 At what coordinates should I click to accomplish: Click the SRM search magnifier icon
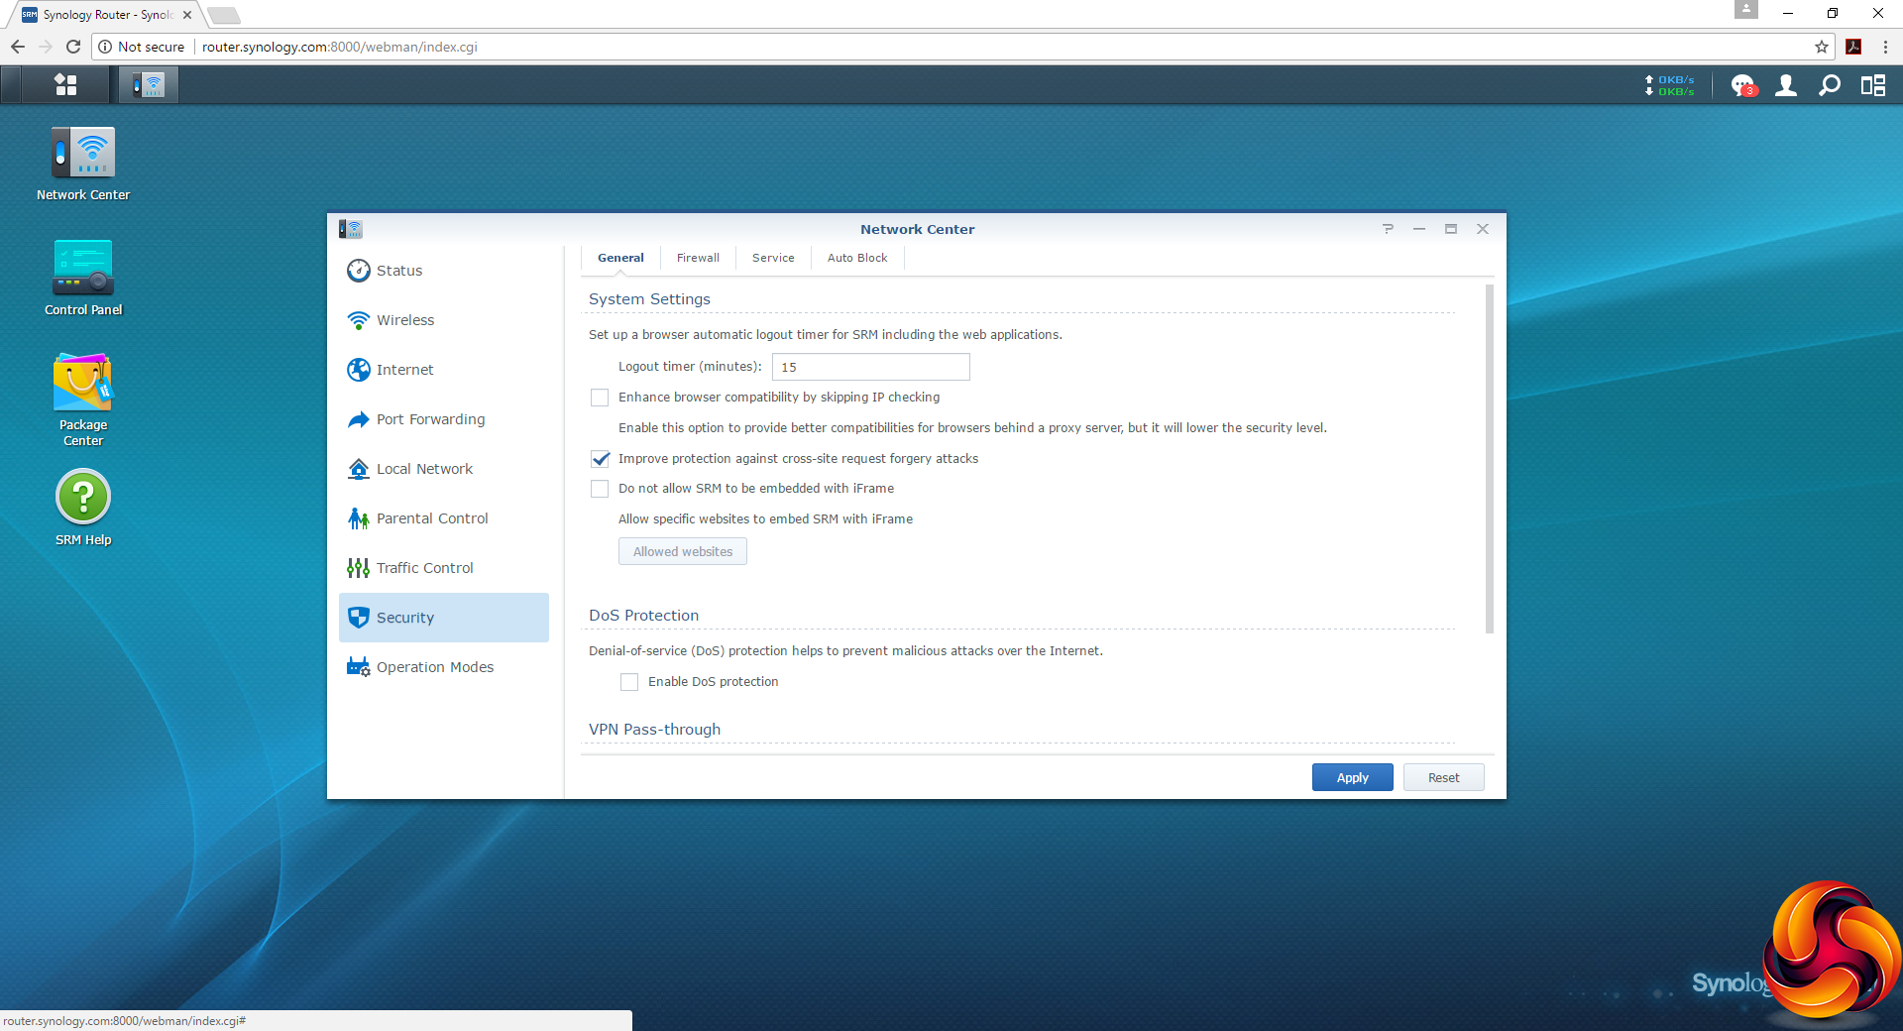1830,85
